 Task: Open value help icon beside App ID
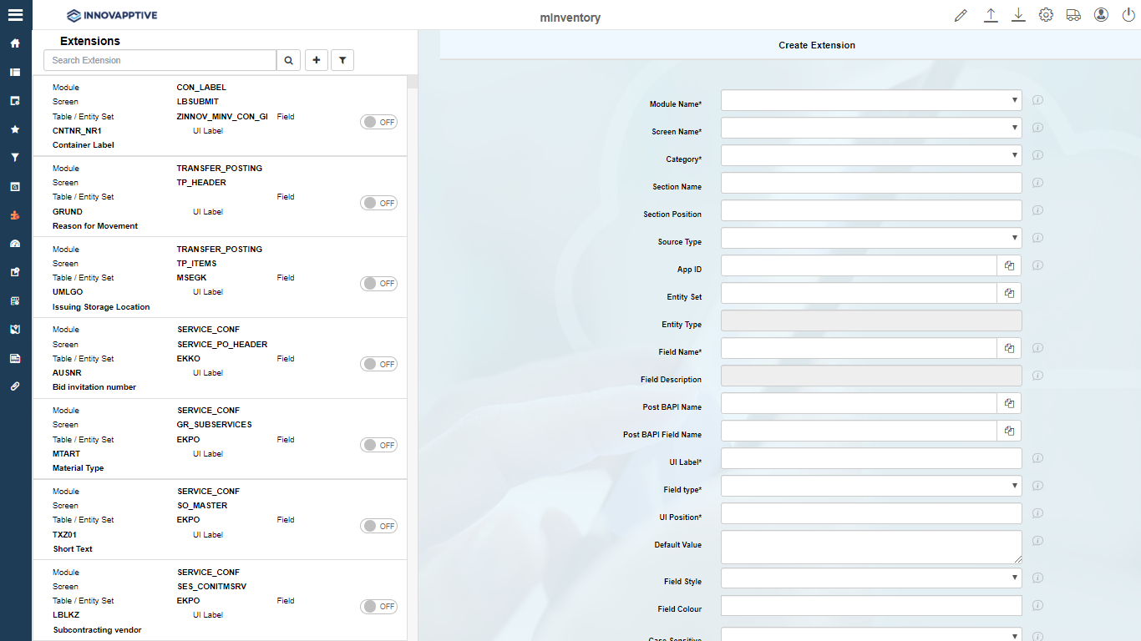tap(1009, 265)
